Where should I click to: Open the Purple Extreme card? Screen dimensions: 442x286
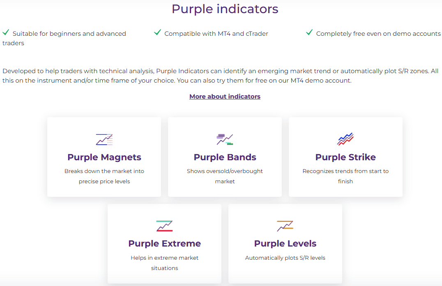(x=164, y=243)
